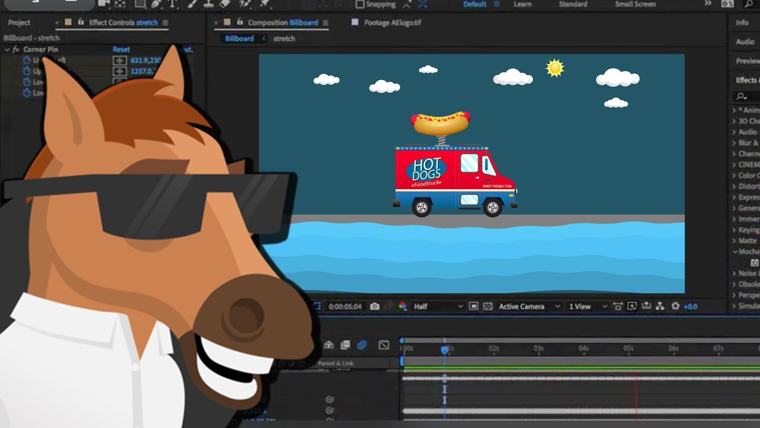Switch to the Project panel tab
The width and height of the screenshot is (760, 428).
coord(19,23)
